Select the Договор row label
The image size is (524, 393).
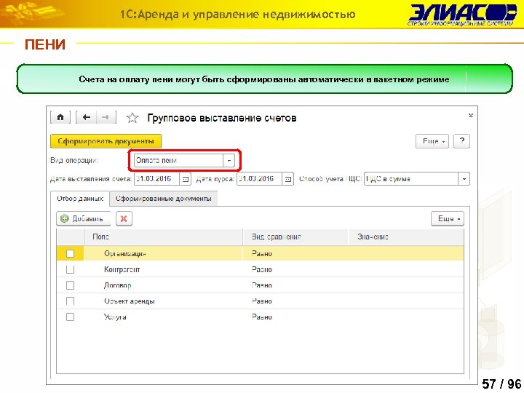point(118,285)
